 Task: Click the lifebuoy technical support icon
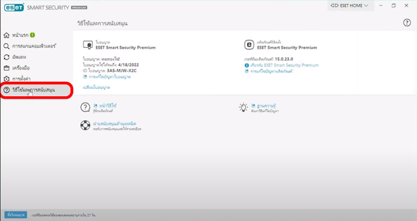[x=86, y=125]
